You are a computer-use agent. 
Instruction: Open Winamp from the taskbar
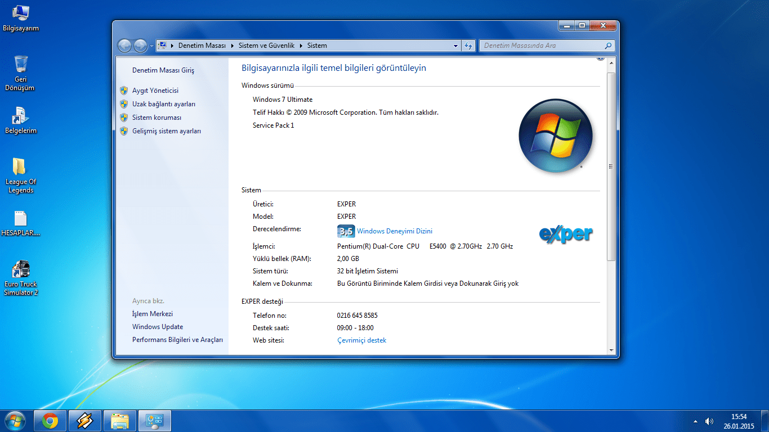(85, 421)
